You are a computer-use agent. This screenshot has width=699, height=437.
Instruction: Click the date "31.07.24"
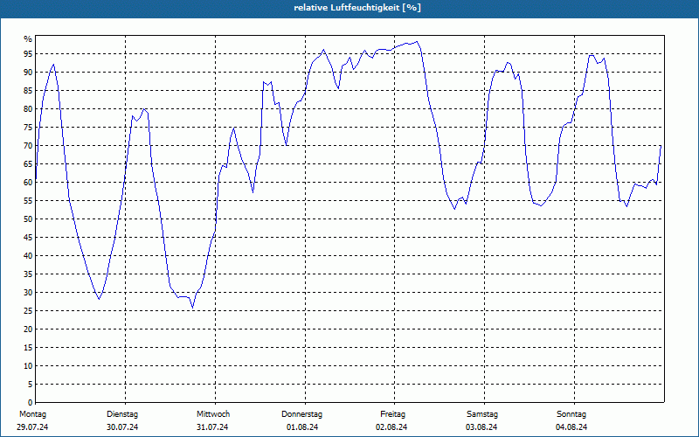click(x=212, y=427)
